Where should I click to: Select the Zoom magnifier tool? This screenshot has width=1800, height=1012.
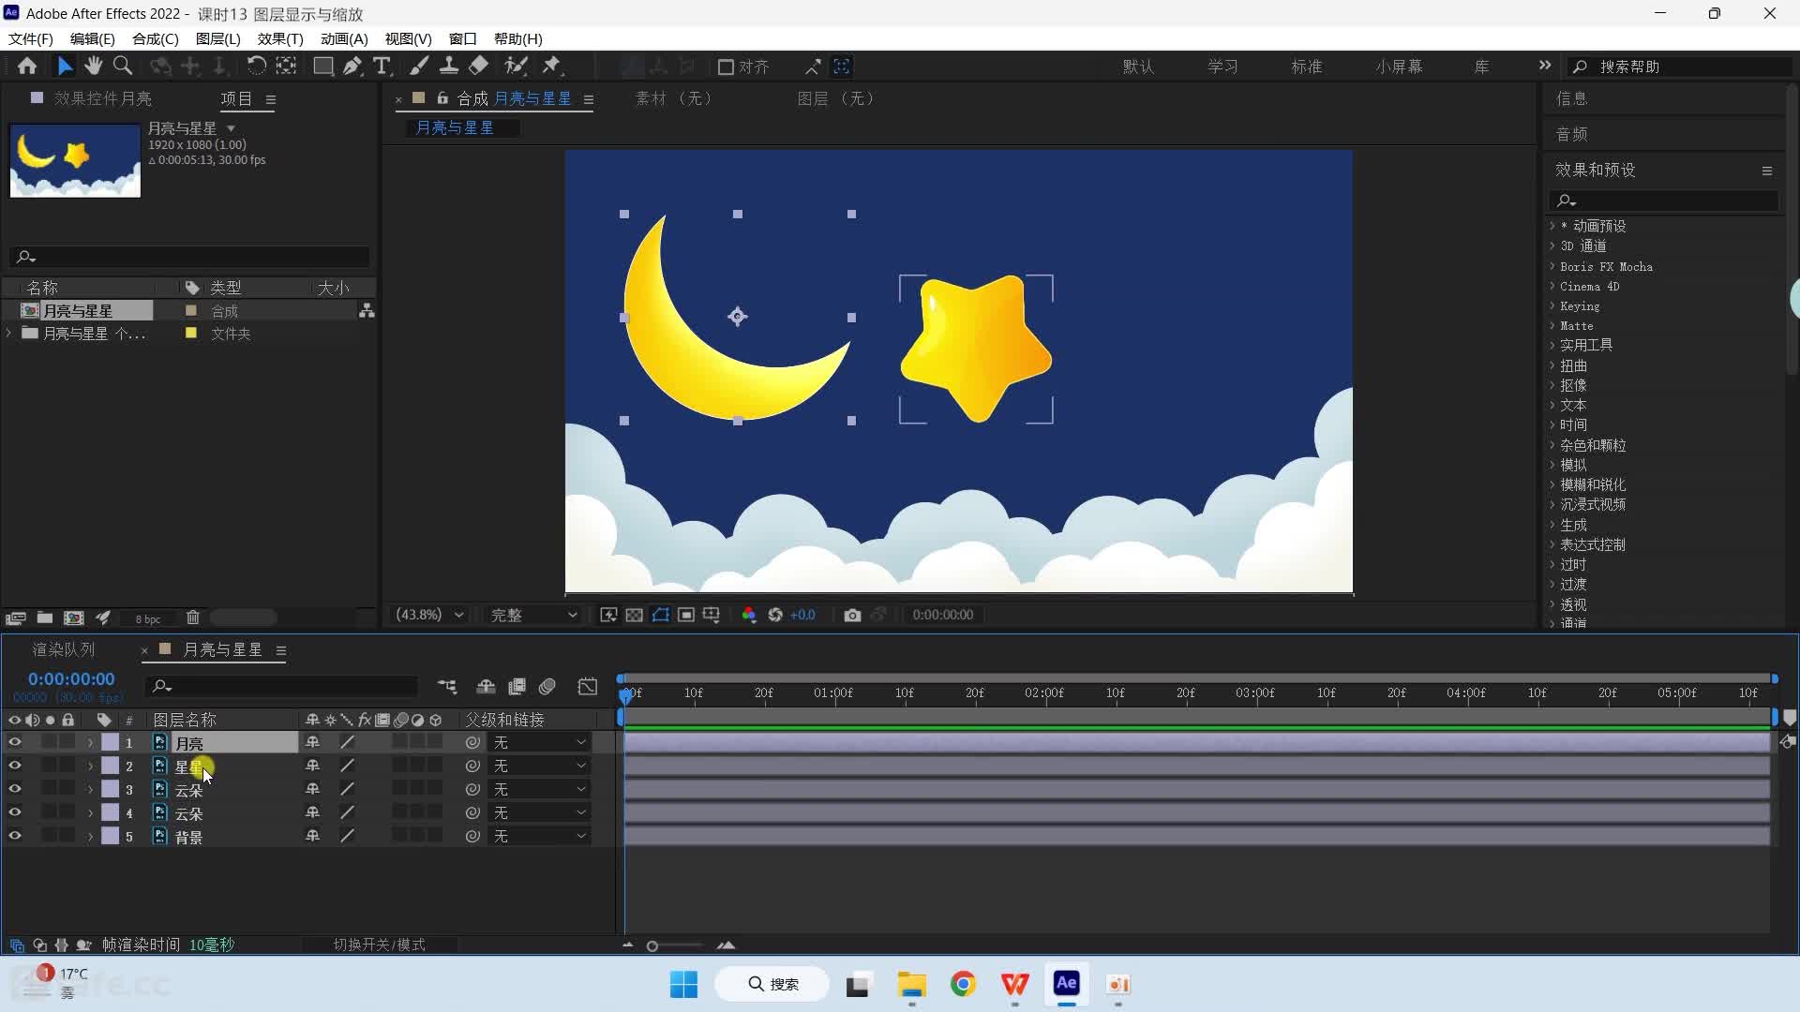tap(123, 67)
